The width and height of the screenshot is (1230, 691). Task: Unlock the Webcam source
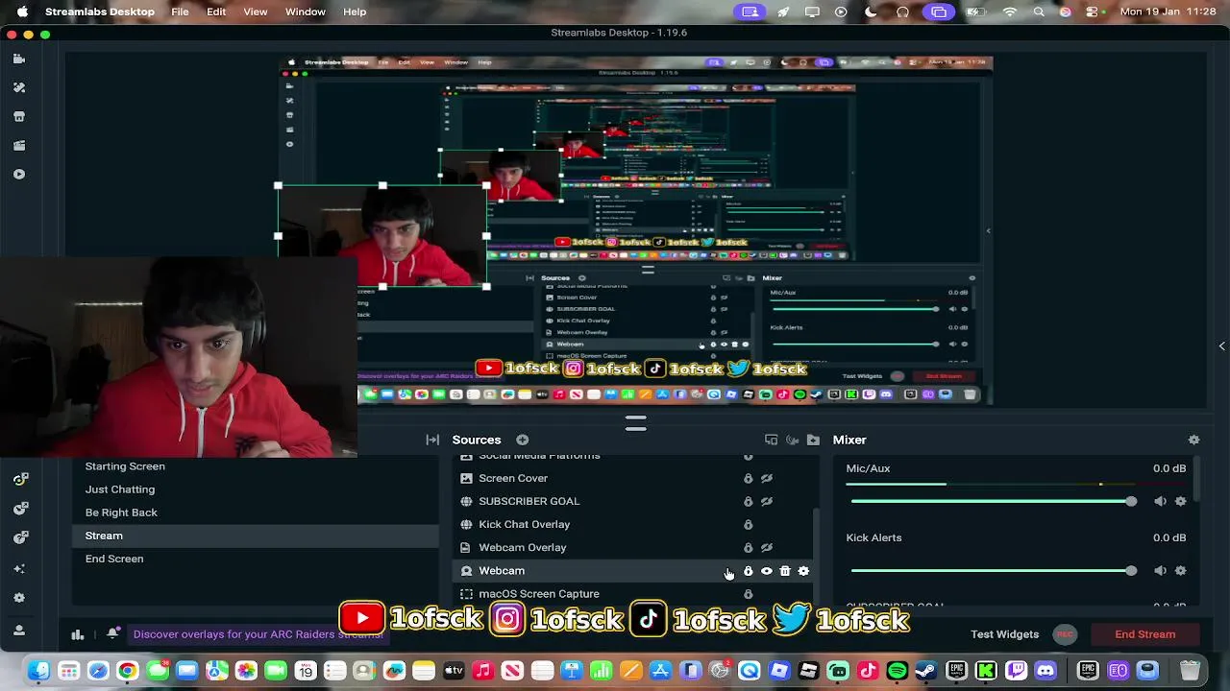pos(748,571)
